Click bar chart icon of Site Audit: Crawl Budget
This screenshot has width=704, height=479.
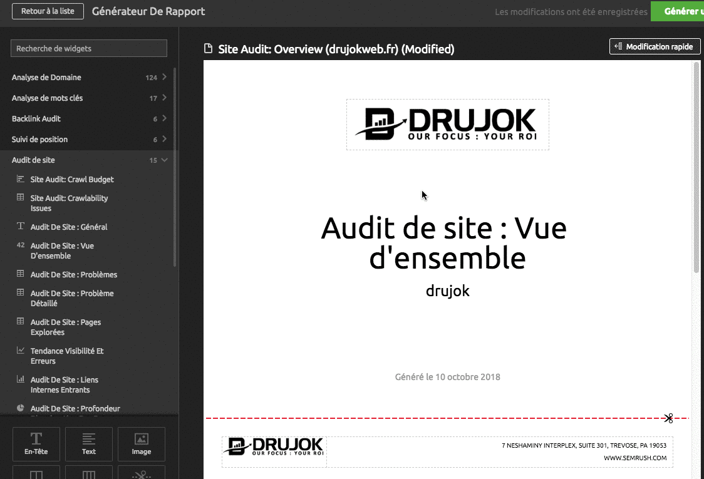click(20, 178)
